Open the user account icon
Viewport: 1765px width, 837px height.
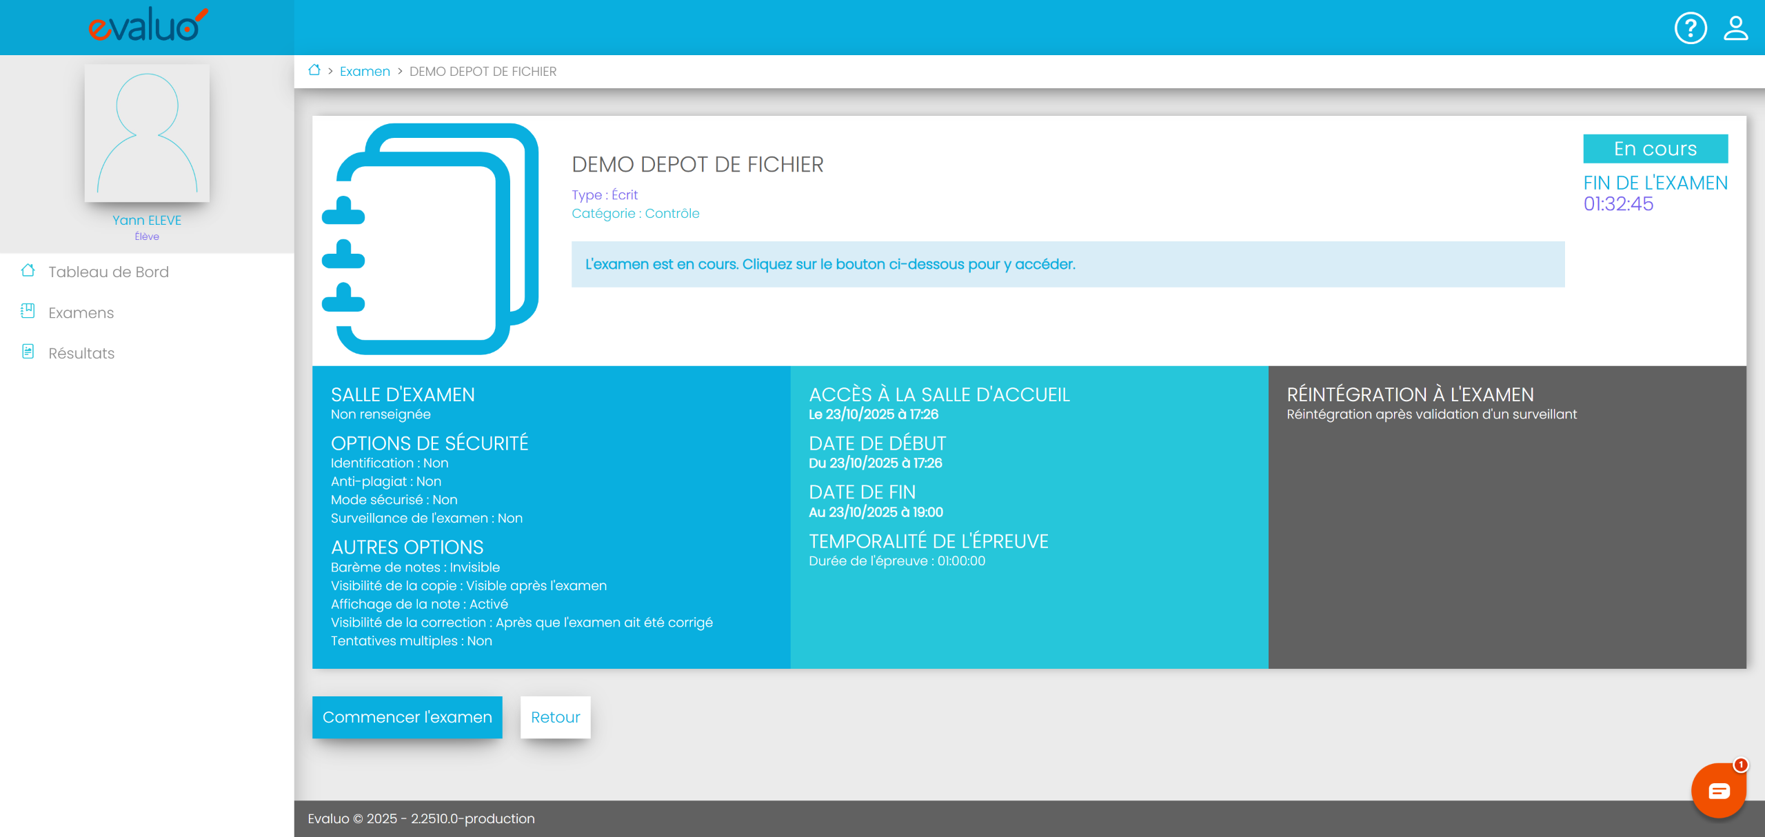click(x=1735, y=28)
